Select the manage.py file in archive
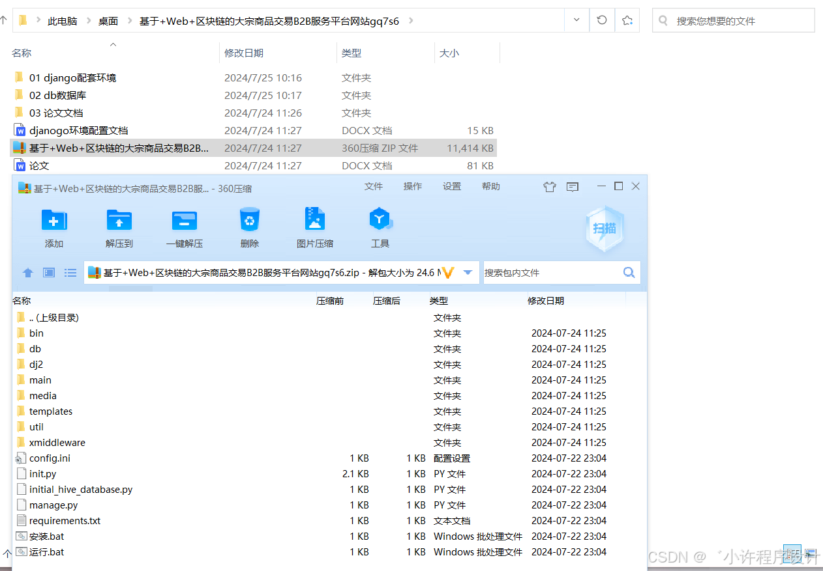This screenshot has height=571, width=823. click(53, 505)
